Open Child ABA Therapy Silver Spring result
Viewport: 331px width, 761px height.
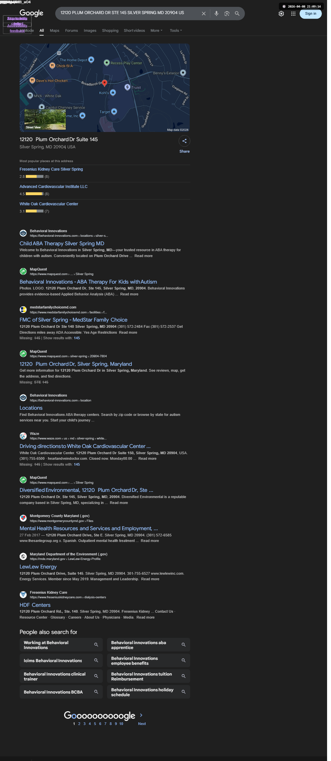point(62,243)
